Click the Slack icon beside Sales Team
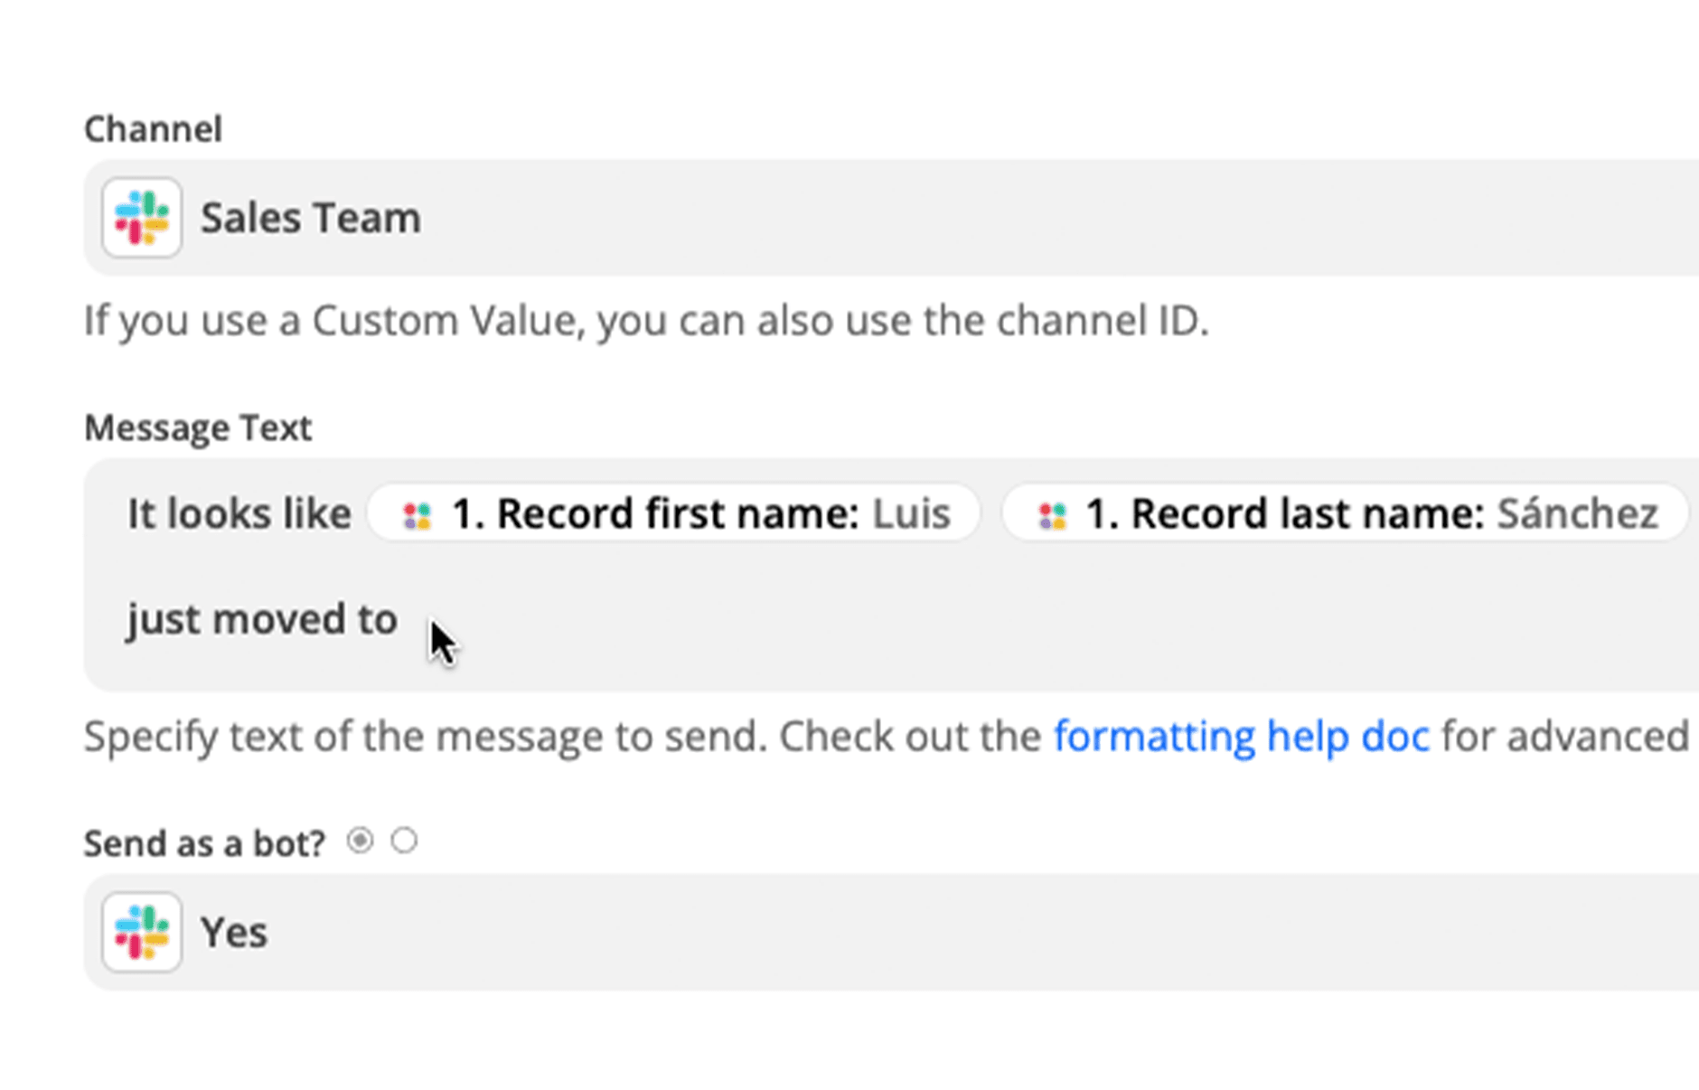 pyautogui.click(x=142, y=218)
